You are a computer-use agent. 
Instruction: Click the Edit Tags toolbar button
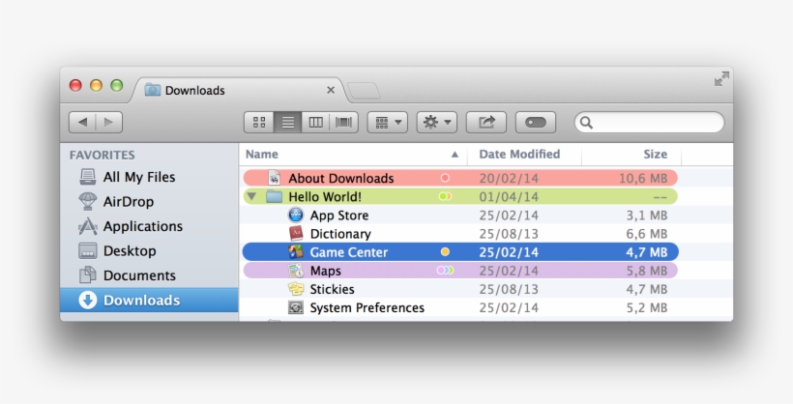point(536,123)
